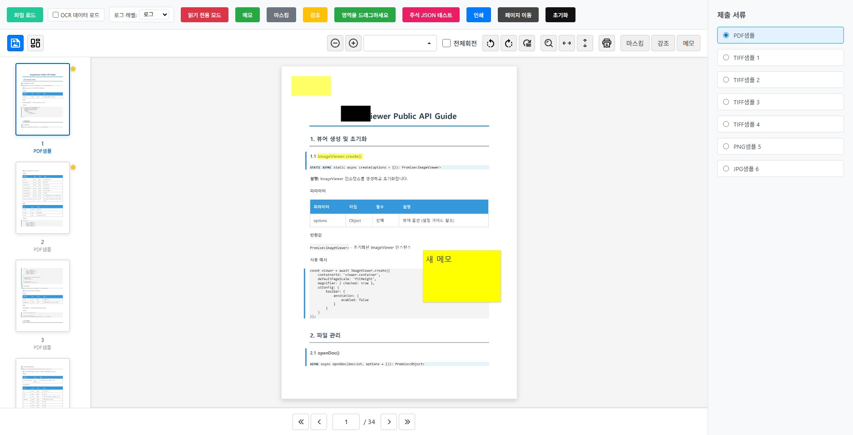Go to the first page
The width and height of the screenshot is (853, 435).
(x=301, y=422)
